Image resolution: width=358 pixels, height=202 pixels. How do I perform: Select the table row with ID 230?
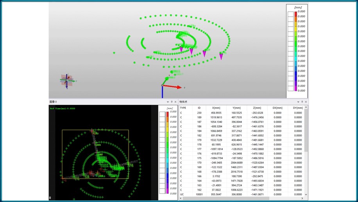199,113
